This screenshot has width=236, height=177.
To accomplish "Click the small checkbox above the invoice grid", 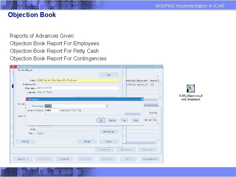I will (x=157, y=76).
